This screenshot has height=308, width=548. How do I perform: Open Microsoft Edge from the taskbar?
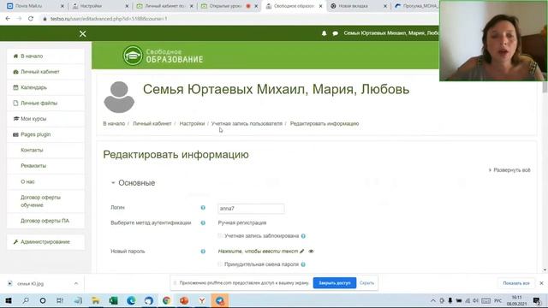coord(131,300)
